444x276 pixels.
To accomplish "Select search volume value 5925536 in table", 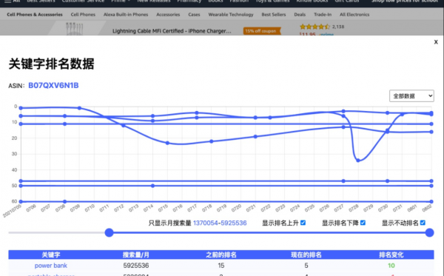I will tap(136, 266).
